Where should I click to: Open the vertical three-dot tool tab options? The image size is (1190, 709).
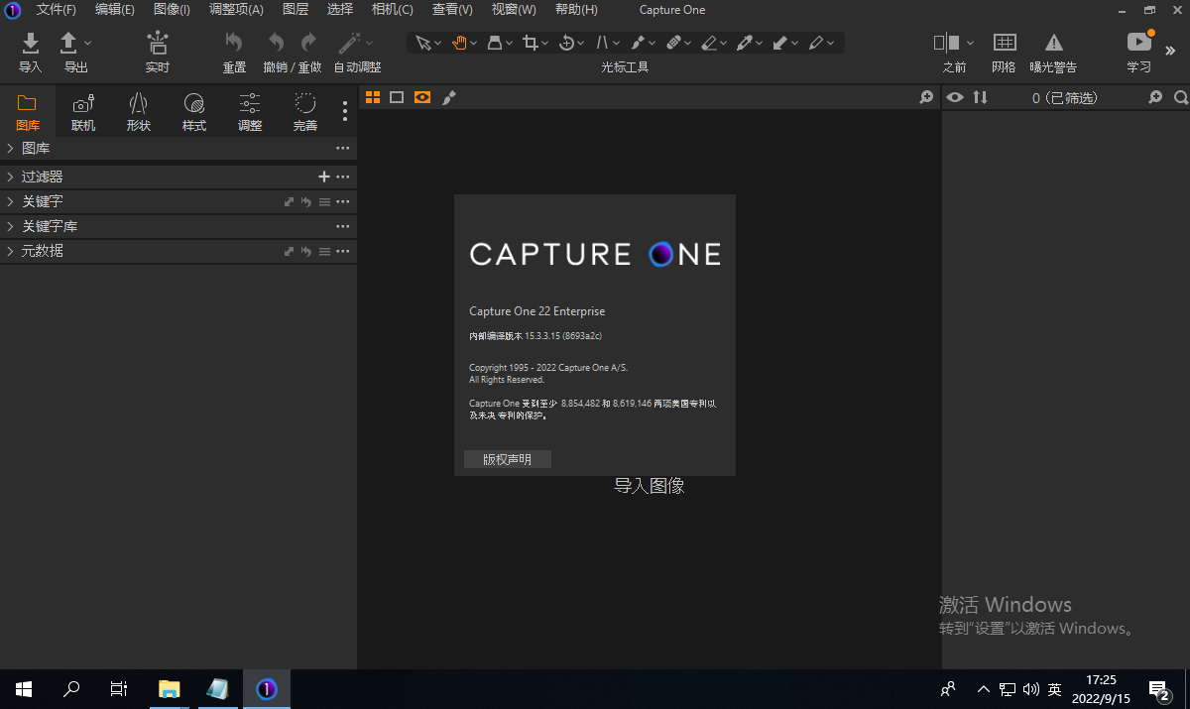pos(345,110)
